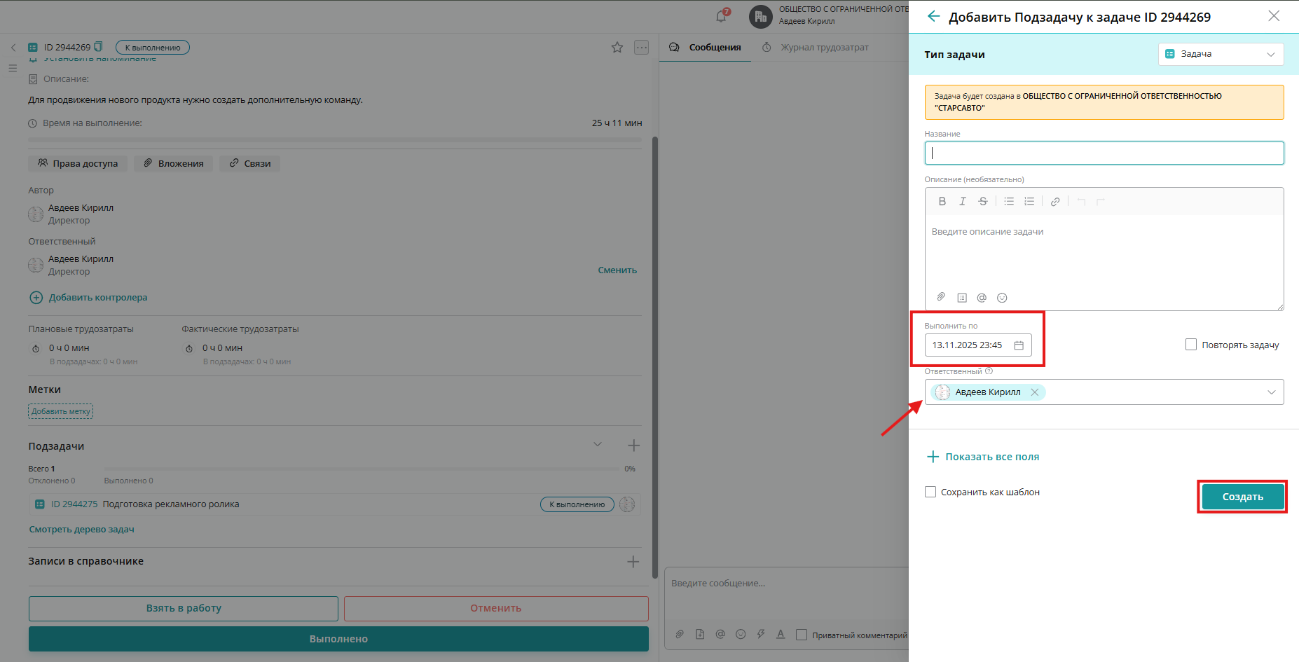Open calendar picker for Выполнить по
Viewport: 1299px width, 662px height.
pyautogui.click(x=1019, y=345)
